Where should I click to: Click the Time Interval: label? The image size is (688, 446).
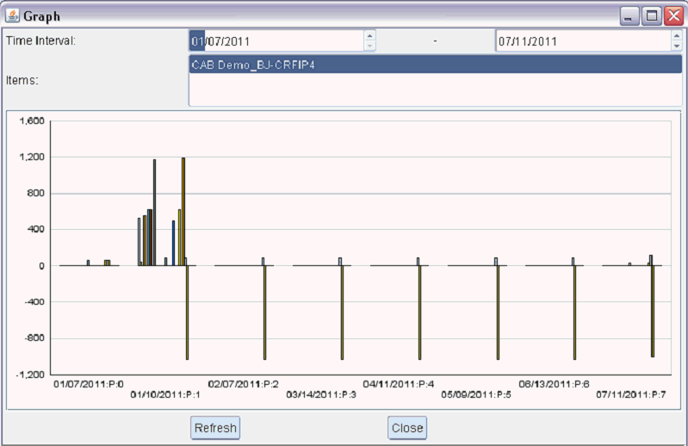point(40,40)
